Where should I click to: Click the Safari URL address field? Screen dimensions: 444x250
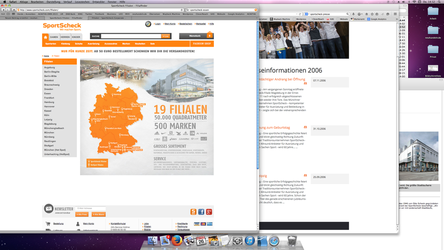(100, 10)
